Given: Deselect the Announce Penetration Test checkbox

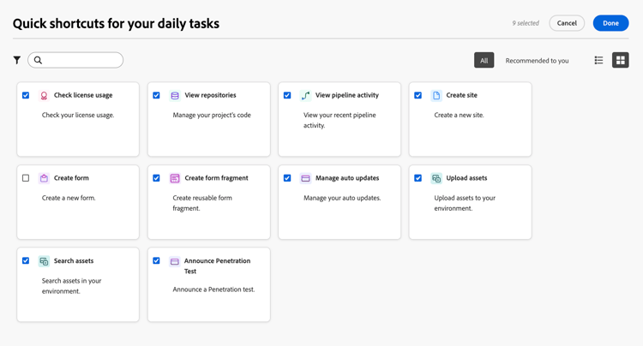Looking at the screenshot, I should pos(156,261).
